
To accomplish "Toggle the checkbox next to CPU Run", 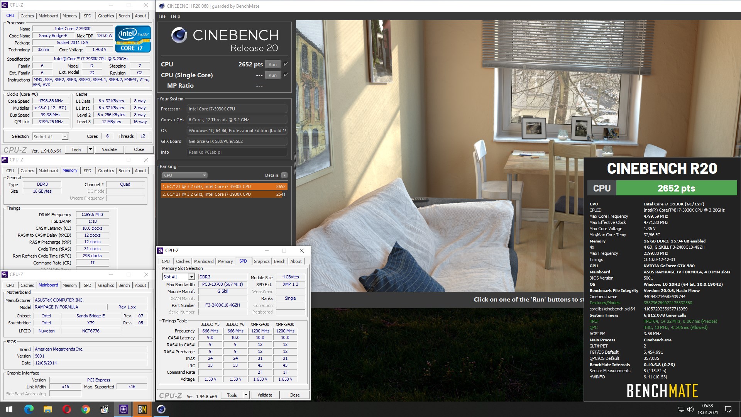I will click(286, 64).
